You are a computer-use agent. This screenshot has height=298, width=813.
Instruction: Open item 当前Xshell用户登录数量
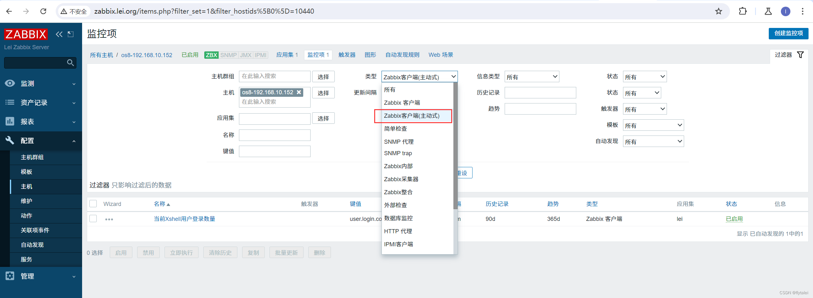coord(185,219)
